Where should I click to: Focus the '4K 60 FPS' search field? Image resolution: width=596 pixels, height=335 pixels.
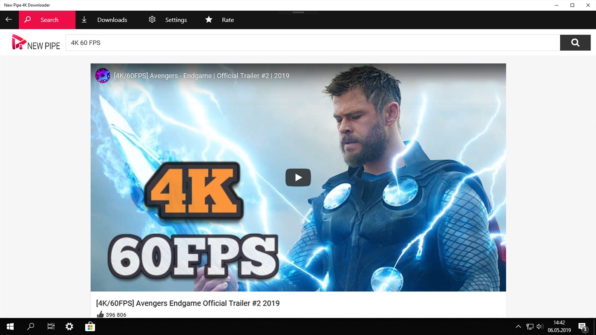click(x=313, y=43)
